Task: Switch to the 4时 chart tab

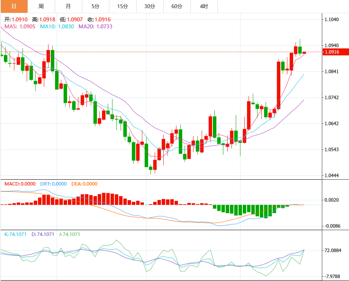Action: 204,6
